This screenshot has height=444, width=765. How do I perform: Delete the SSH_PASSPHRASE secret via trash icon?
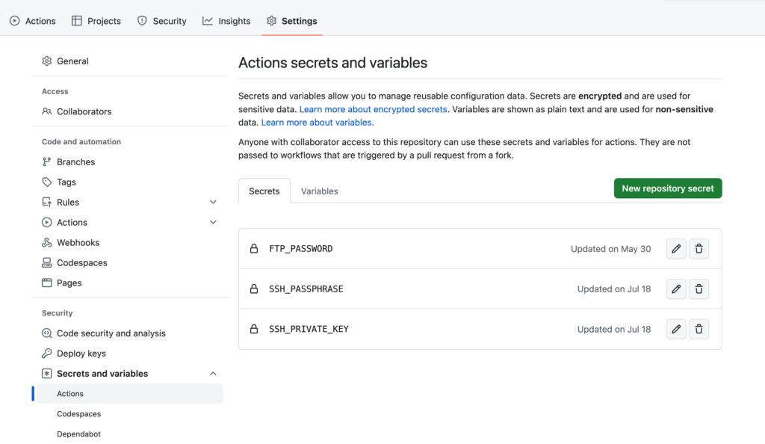point(699,289)
